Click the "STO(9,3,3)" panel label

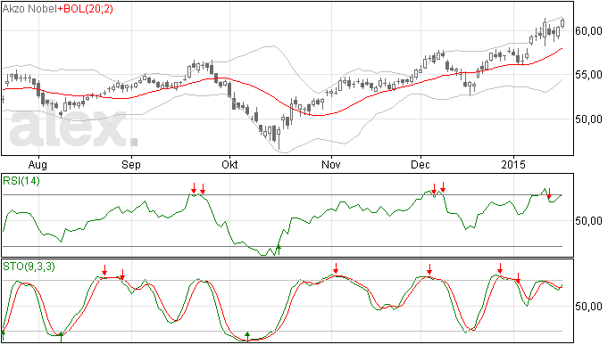[29, 267]
